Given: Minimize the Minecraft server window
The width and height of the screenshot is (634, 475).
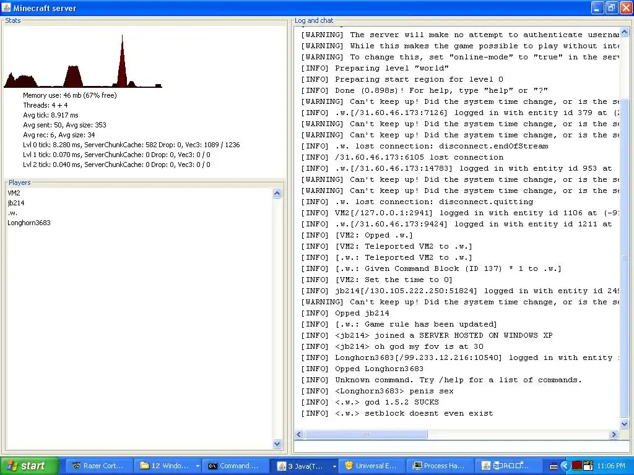Looking at the screenshot, I should 597,7.
